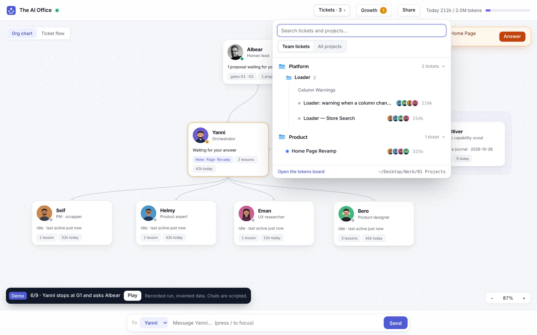This screenshot has height=335, width=537.
Task: Switch to Ticket flow view
Action: (x=53, y=33)
